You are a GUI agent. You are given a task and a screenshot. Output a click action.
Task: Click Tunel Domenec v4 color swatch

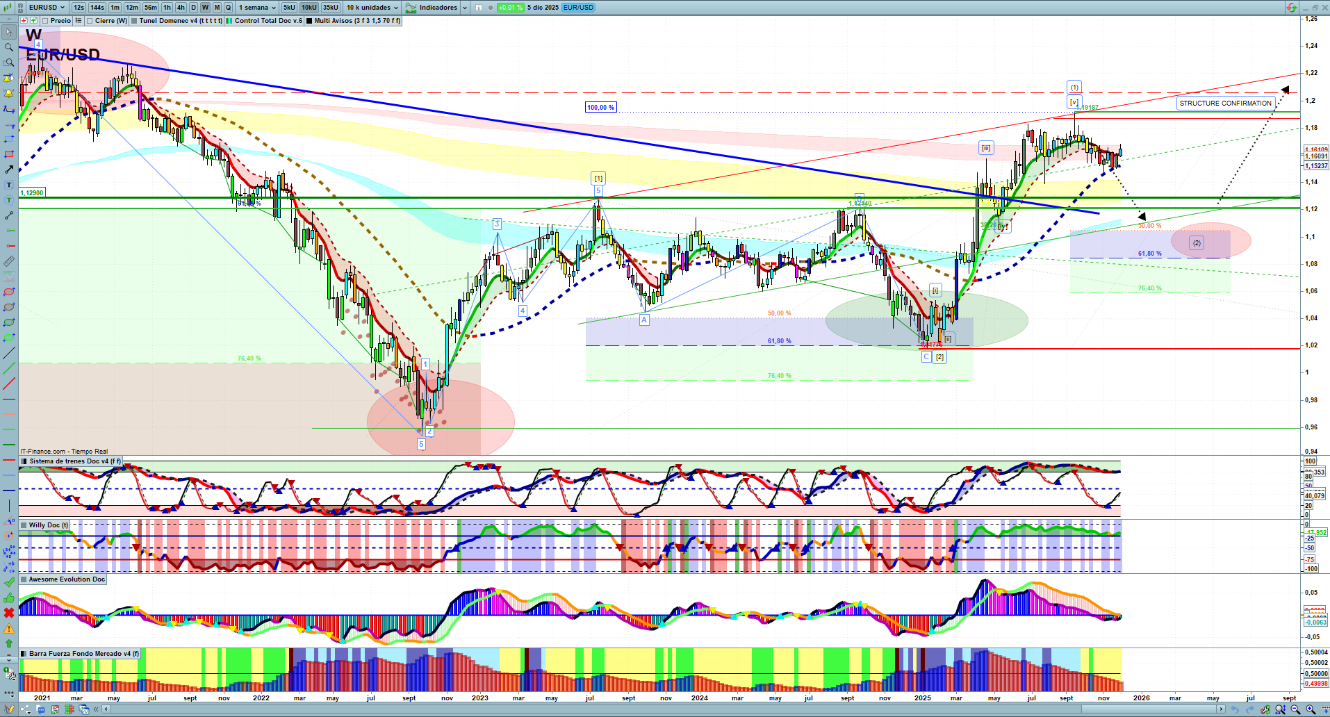click(135, 21)
